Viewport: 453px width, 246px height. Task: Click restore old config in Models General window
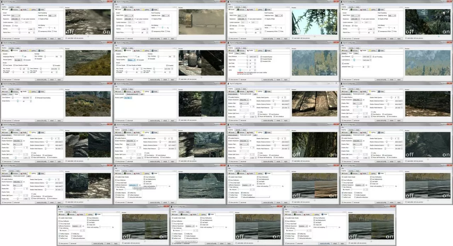268,80
